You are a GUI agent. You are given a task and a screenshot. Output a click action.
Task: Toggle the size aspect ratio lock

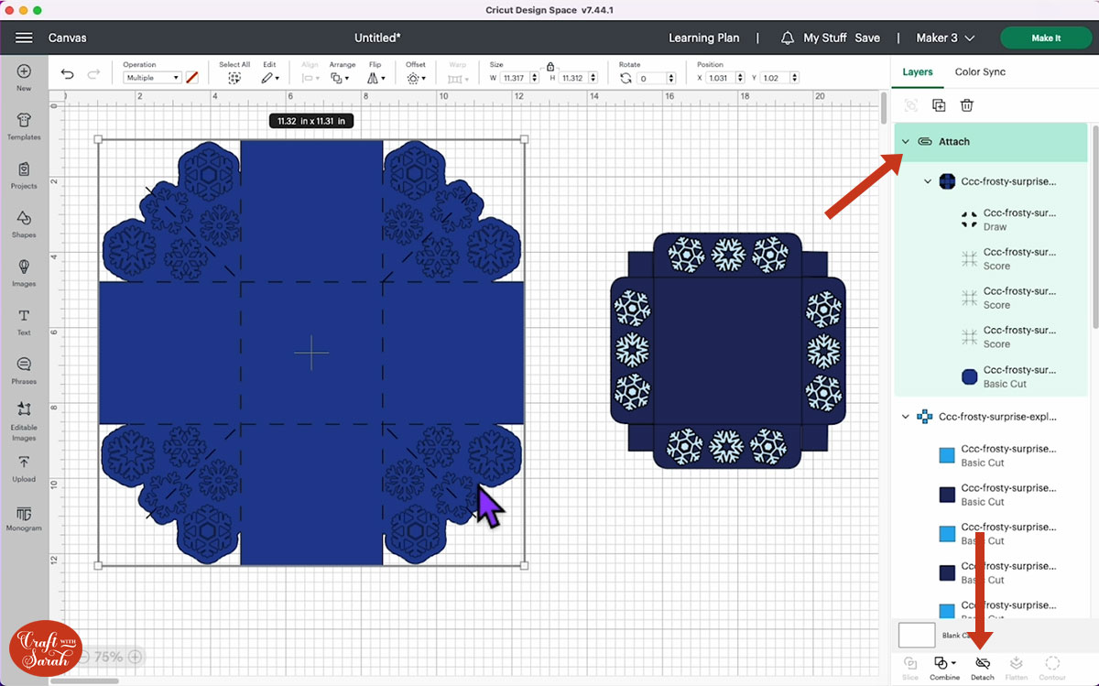click(x=550, y=66)
